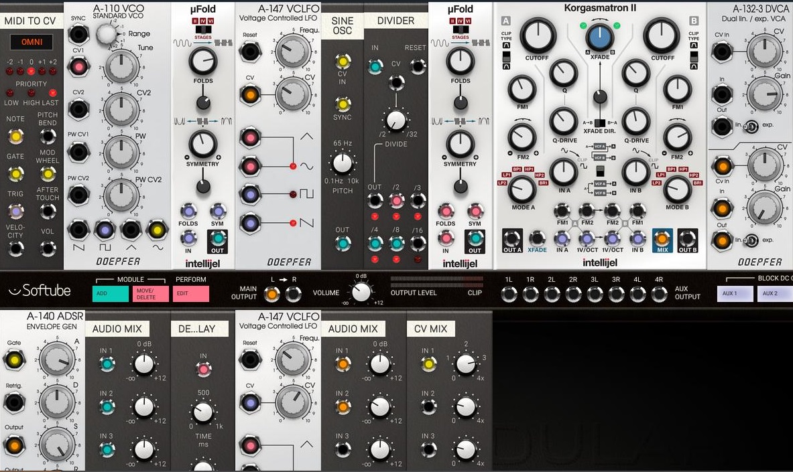The image size is (793, 472).
Task: Click the DIVIDER IN jack
Action: pos(375,66)
